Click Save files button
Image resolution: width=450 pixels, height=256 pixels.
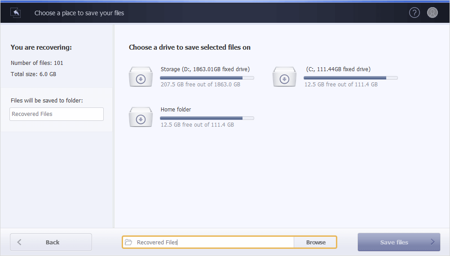pyautogui.click(x=399, y=242)
